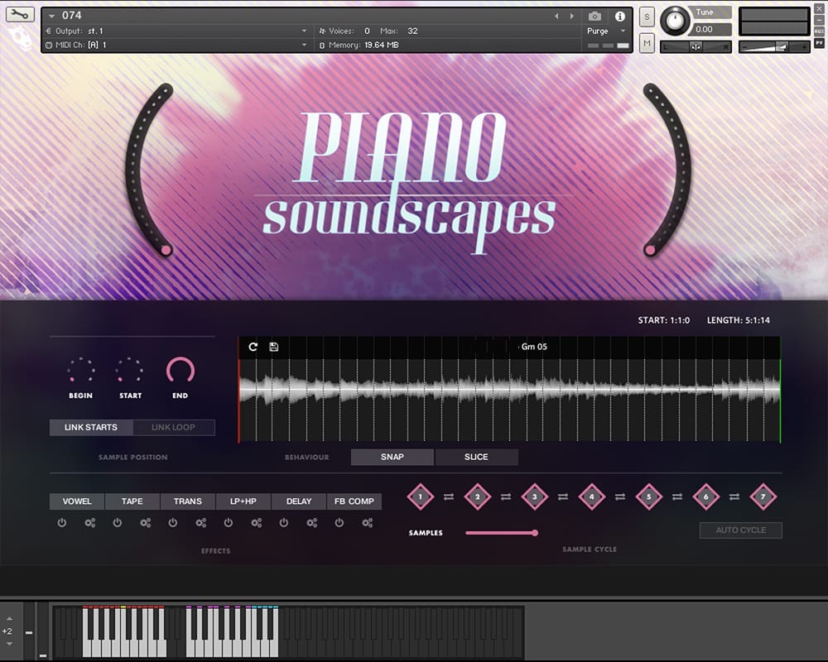Select sample slot 4 diamond
The height and width of the screenshot is (662, 828).
[591, 496]
